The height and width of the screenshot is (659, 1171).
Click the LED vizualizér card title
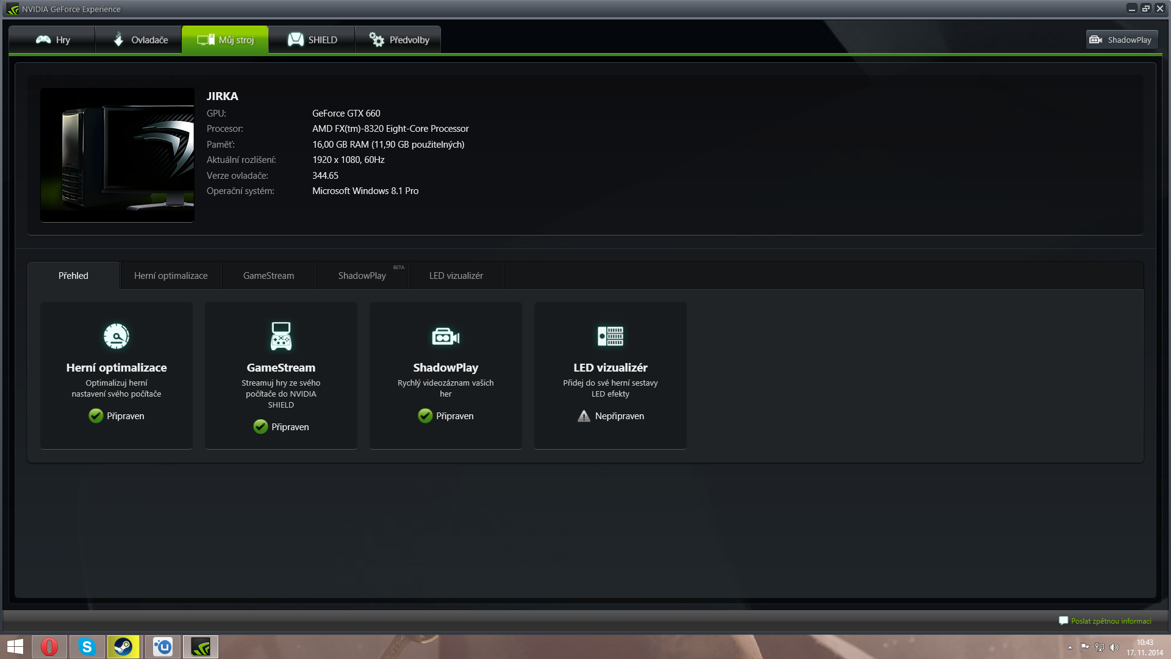(611, 367)
